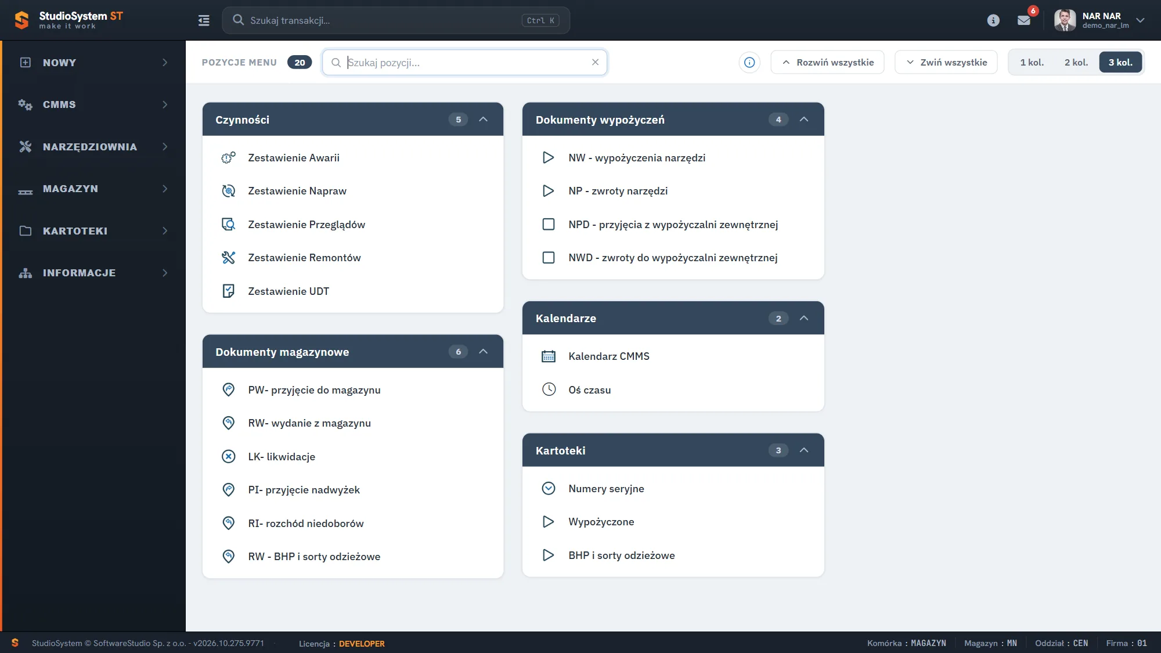The width and height of the screenshot is (1161, 653).
Task: Click the Oś czasu clock icon
Action: pyautogui.click(x=549, y=389)
